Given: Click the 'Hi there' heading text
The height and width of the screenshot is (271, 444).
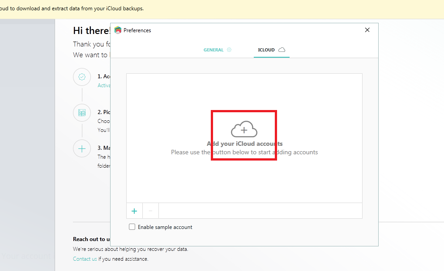Looking at the screenshot, I should click(91, 30).
